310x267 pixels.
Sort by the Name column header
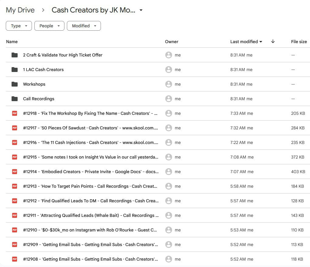pos(12,42)
